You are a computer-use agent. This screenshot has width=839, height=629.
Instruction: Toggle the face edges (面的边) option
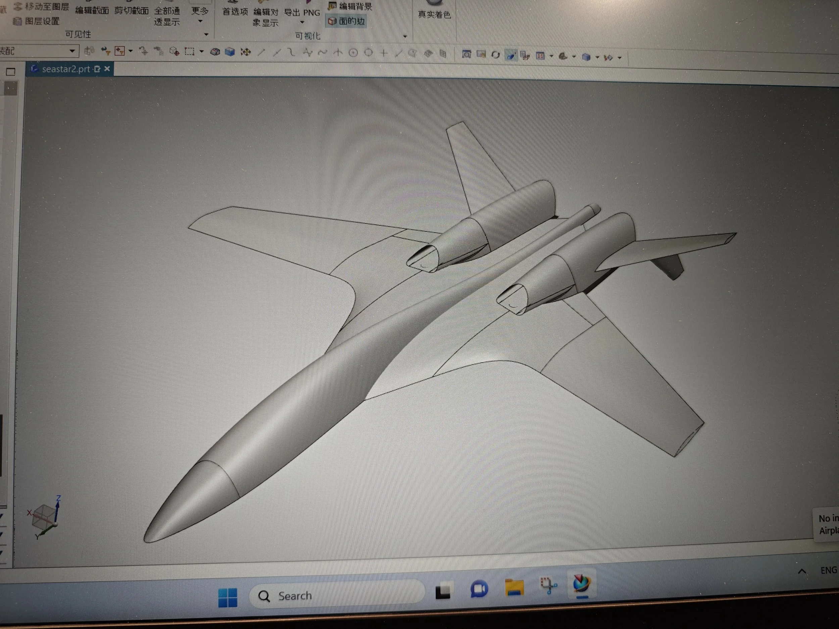(x=346, y=21)
